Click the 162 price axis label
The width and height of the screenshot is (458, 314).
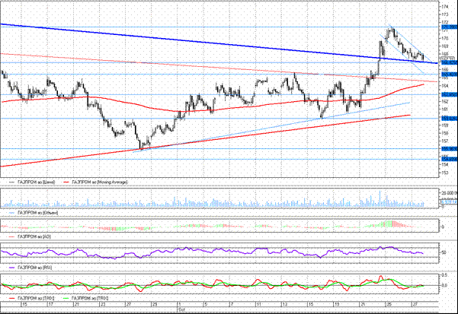445,101
